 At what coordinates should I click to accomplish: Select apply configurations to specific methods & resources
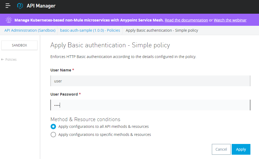tap(53, 135)
